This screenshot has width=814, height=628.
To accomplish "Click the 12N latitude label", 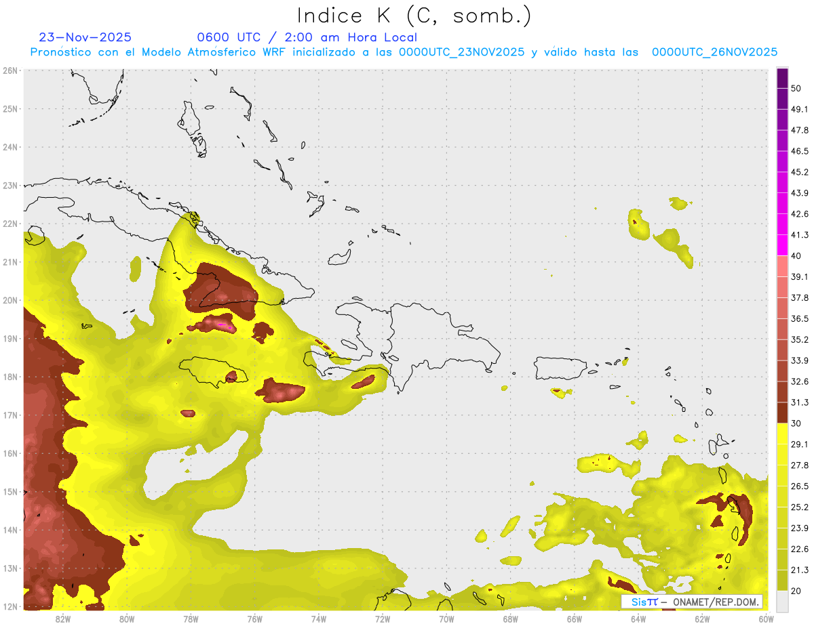I will click(10, 606).
